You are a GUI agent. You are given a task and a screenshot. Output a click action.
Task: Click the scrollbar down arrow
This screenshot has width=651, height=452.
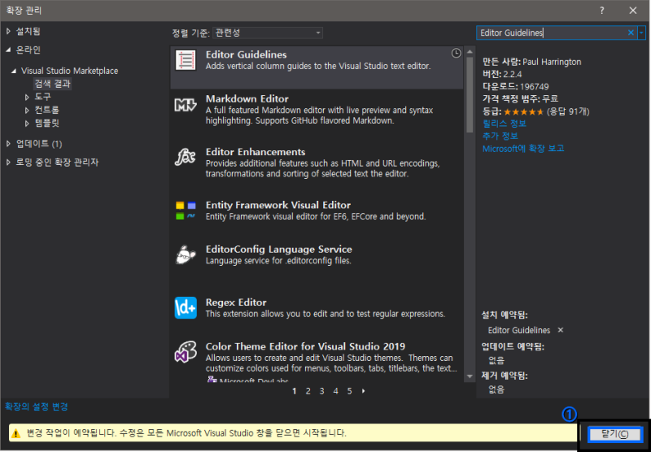point(470,376)
